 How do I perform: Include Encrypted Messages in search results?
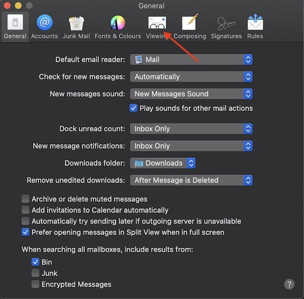tap(35, 284)
